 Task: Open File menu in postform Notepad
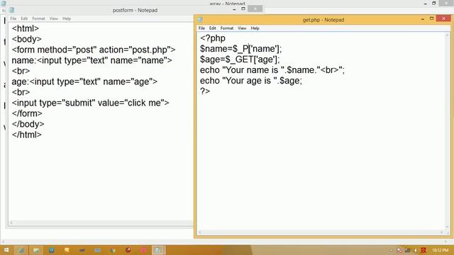pyautogui.click(x=13, y=18)
